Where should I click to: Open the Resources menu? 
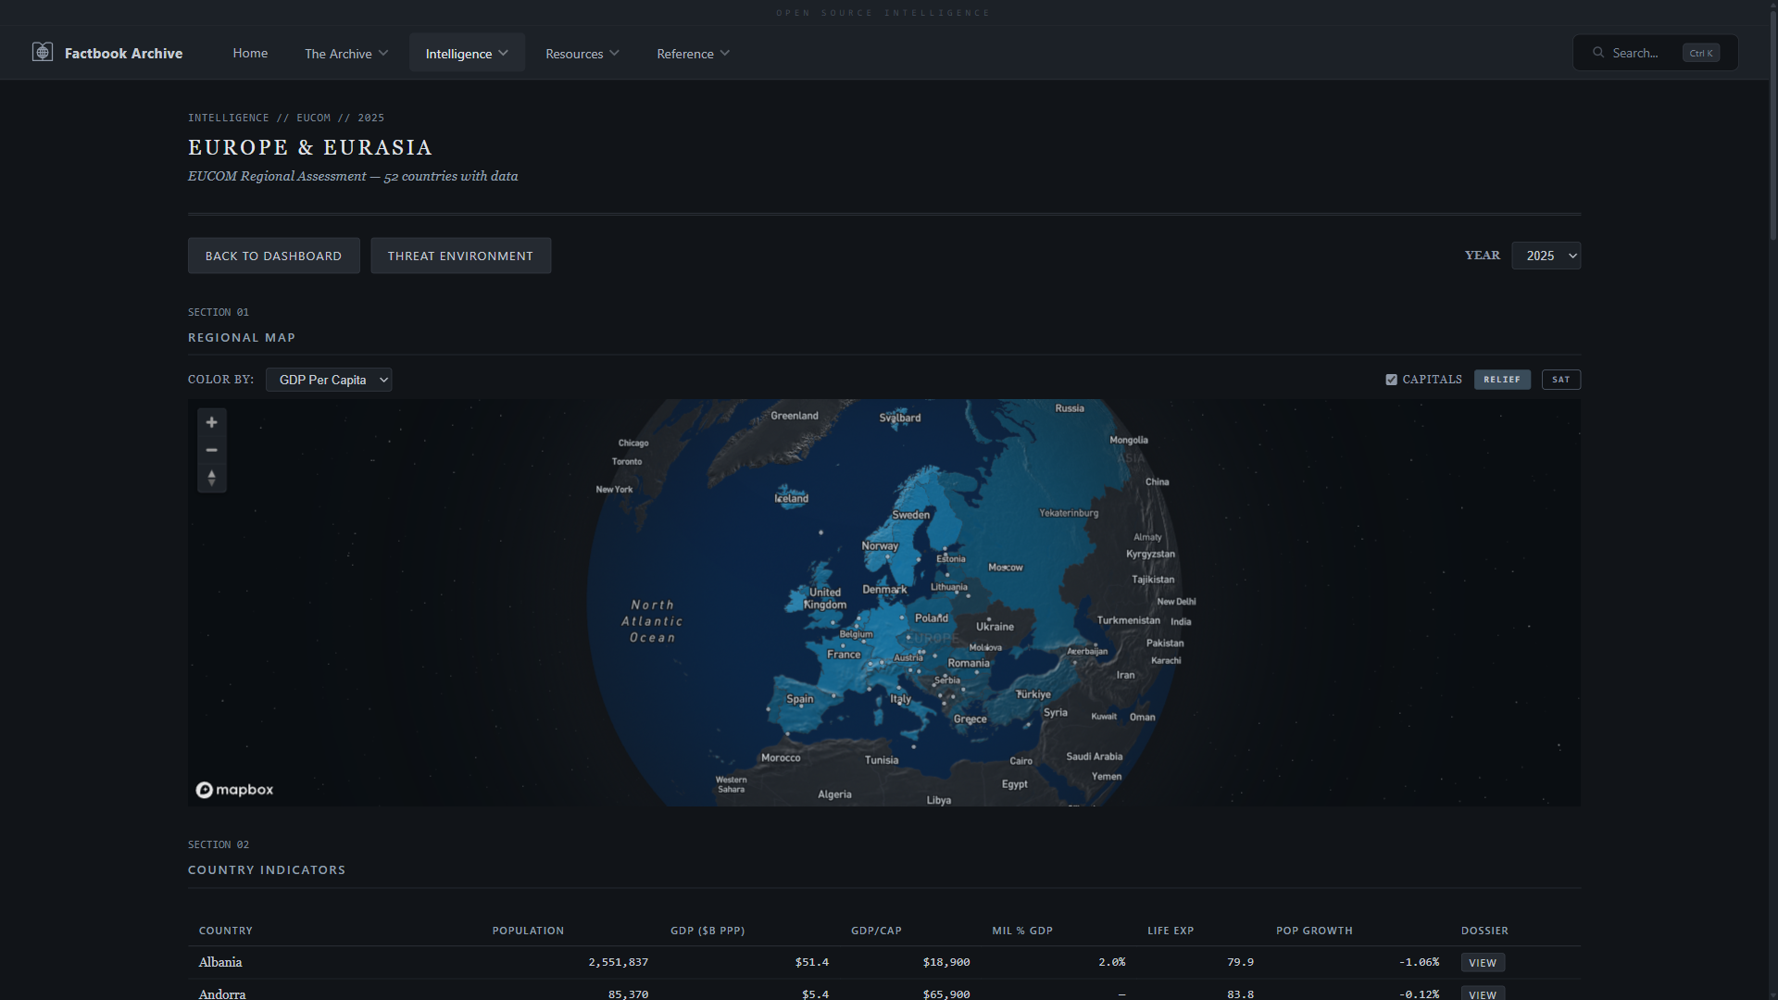(582, 53)
